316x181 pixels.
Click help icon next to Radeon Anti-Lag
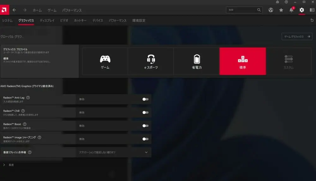28,98
